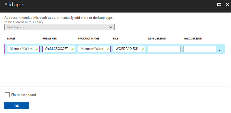Click the PUBLISHER column header
Image resolution: width=231 pixels, height=113 pixels.
click(50, 39)
